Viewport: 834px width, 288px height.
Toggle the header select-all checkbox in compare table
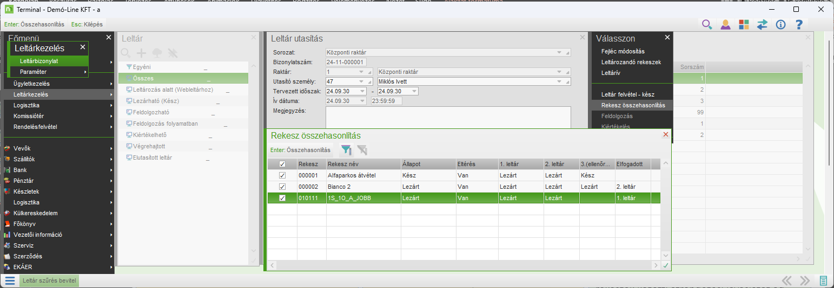click(282, 164)
